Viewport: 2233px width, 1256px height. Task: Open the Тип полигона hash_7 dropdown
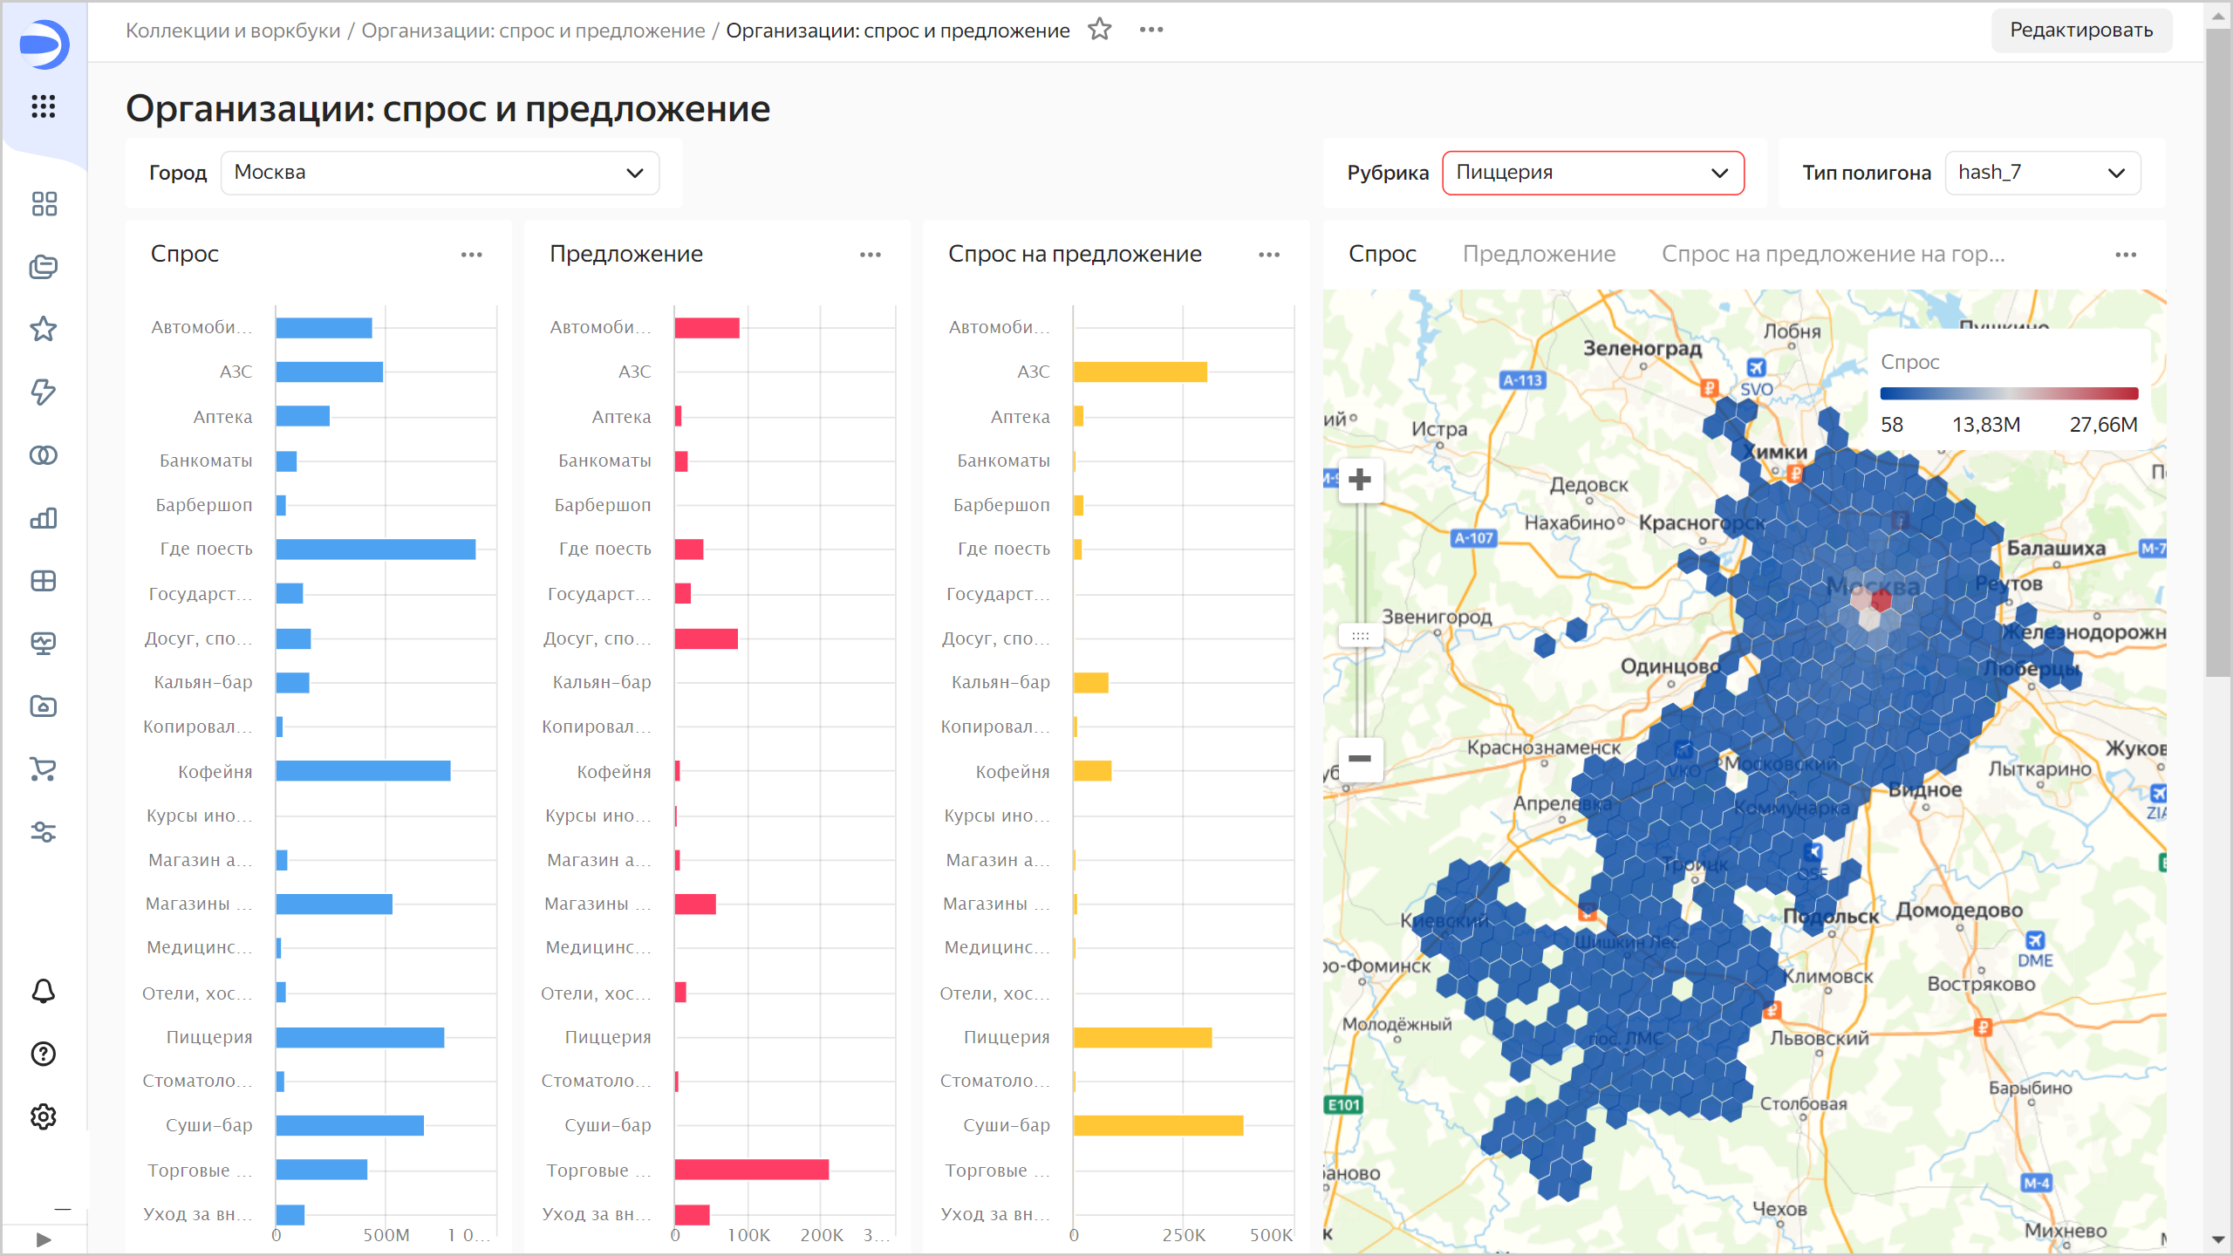point(2042,173)
